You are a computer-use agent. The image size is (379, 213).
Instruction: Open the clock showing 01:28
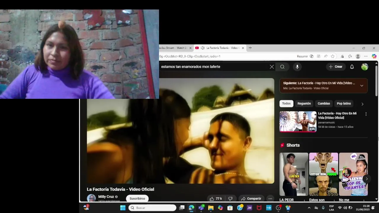363,208
